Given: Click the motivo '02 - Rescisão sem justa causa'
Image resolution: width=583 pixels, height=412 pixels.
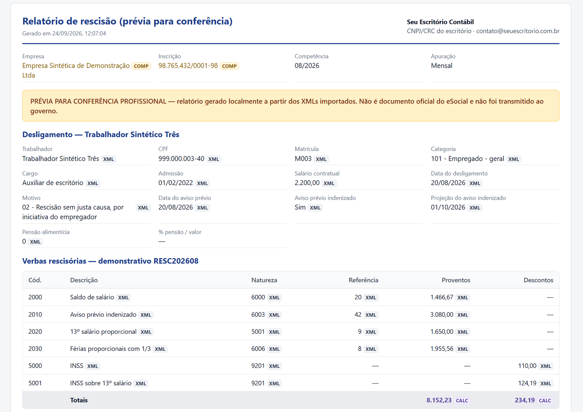Looking at the screenshot, I should click(x=73, y=212).
